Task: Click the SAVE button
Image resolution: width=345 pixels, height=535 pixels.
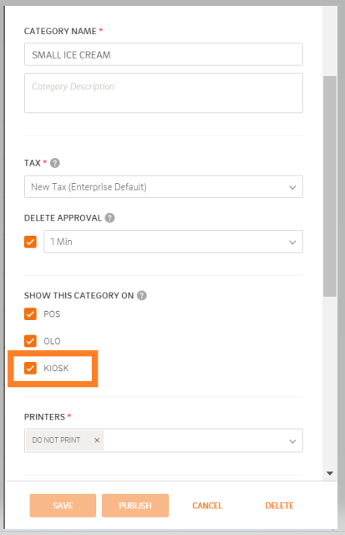Action: pos(63,505)
